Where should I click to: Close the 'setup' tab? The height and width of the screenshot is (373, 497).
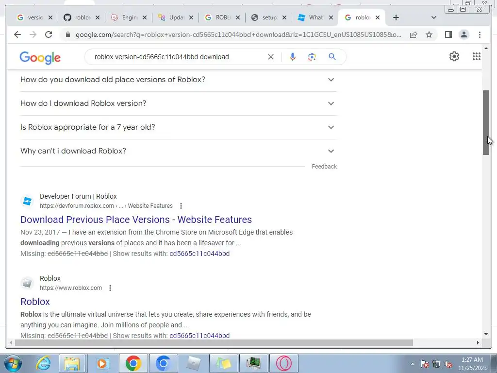click(x=284, y=17)
